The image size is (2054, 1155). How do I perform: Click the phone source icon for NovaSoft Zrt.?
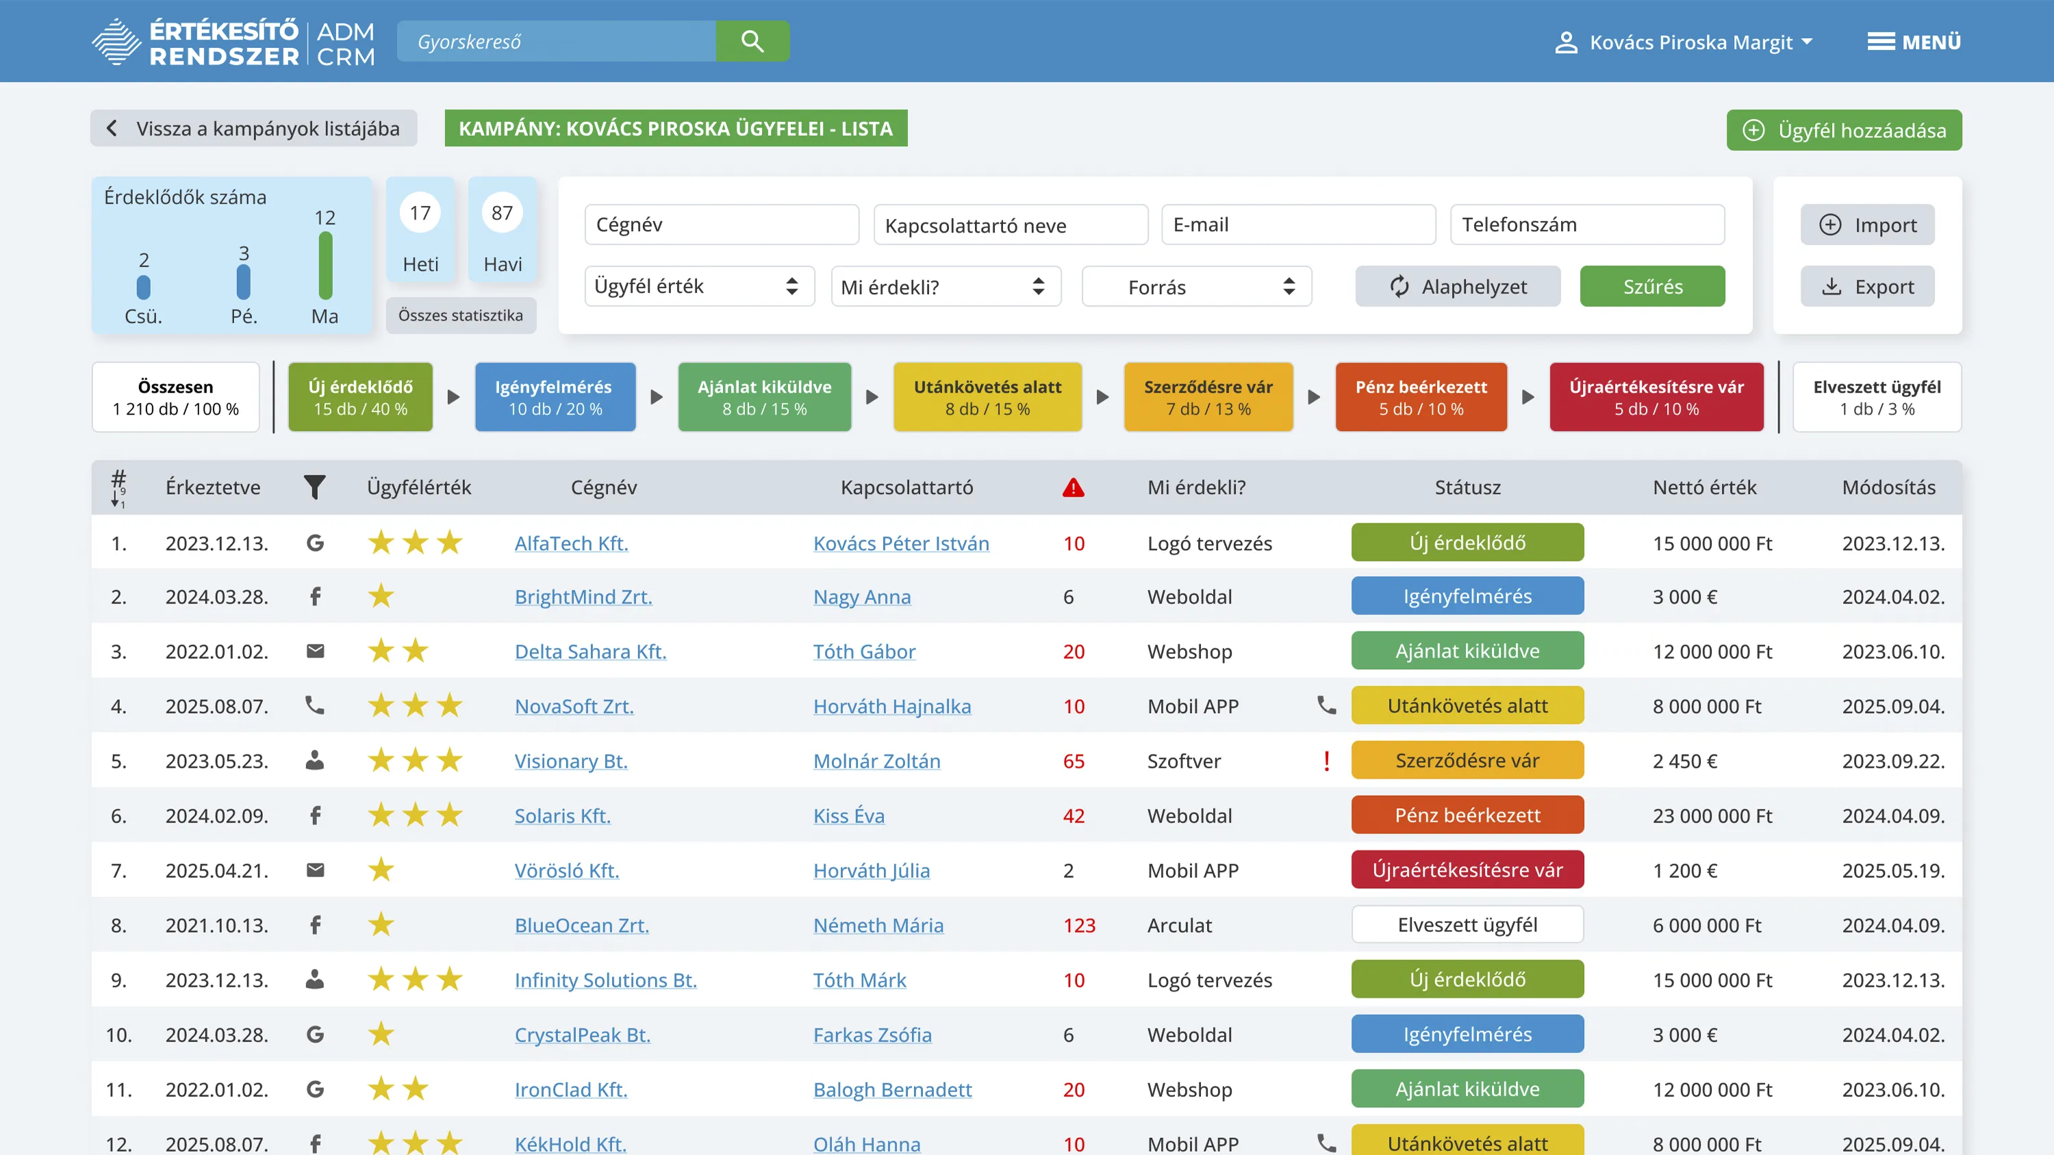[315, 705]
